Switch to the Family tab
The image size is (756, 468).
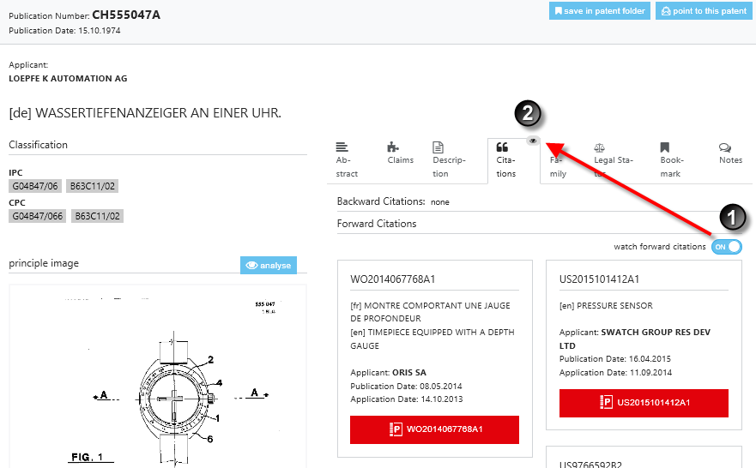pos(558,167)
